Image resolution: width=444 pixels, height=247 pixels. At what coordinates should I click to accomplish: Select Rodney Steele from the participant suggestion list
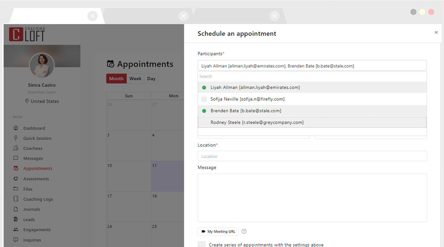point(257,122)
